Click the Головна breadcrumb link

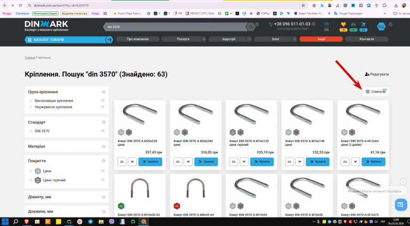(x=29, y=58)
